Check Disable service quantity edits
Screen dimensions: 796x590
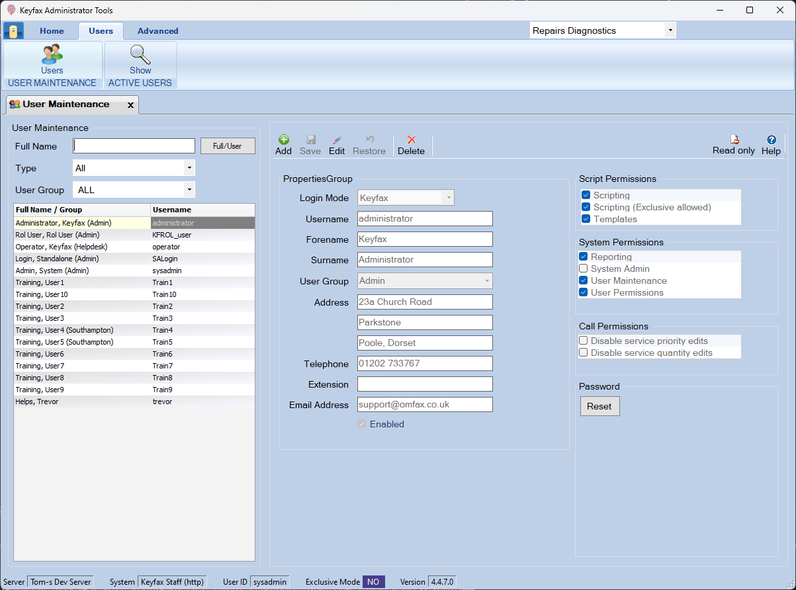583,353
